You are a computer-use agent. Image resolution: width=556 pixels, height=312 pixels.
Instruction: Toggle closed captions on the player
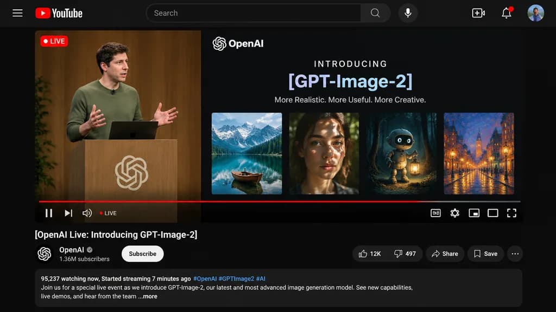click(x=435, y=213)
